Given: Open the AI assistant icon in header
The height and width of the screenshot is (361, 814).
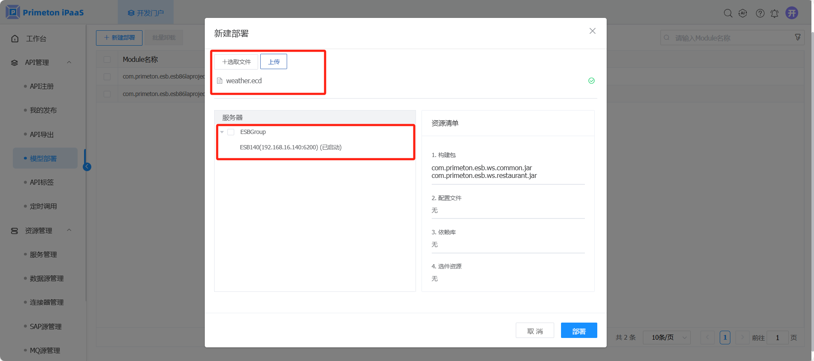Looking at the screenshot, I should click(x=743, y=13).
